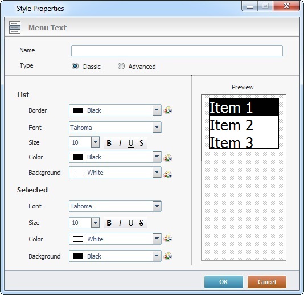Open color palette for List Border

(168, 110)
